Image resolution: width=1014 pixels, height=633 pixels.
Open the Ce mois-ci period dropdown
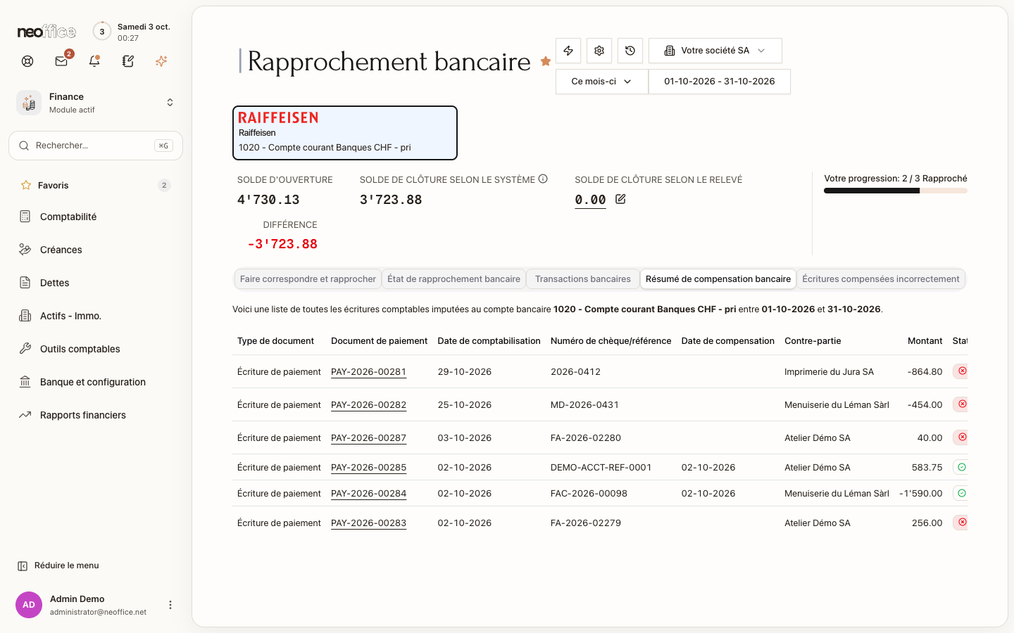(x=602, y=82)
